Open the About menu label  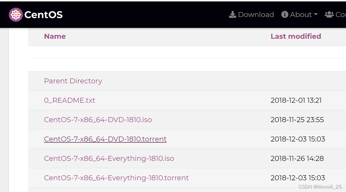(x=301, y=15)
